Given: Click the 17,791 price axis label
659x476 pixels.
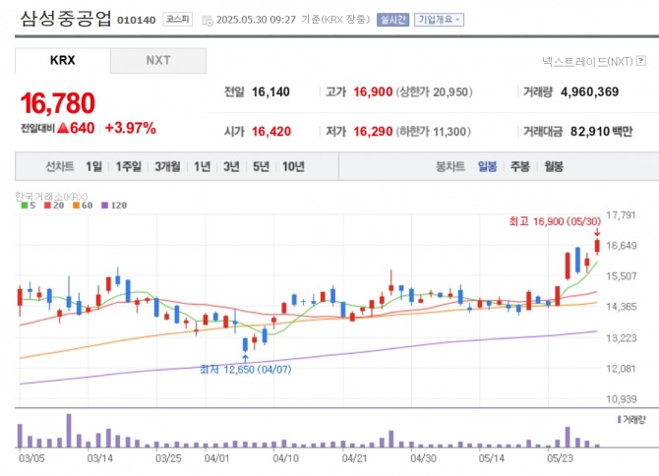Looking at the screenshot, I should tap(622, 215).
